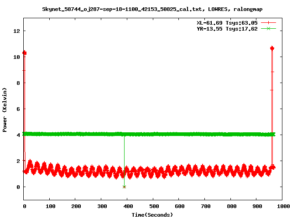This screenshot has width=292, height=219.
Task: Click the x-axis tick label 500
Action: point(153,206)
